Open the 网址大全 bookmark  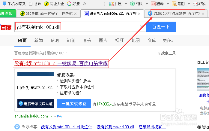click(54, 4)
